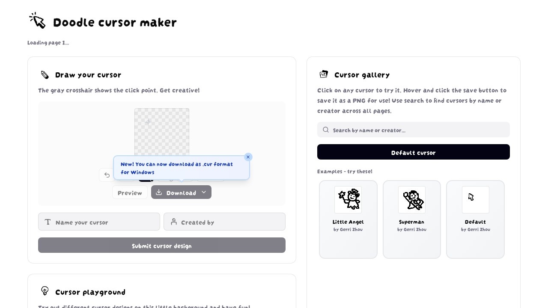Click the person icon in the Created by field
This screenshot has width=548, height=308.
coord(174,222)
